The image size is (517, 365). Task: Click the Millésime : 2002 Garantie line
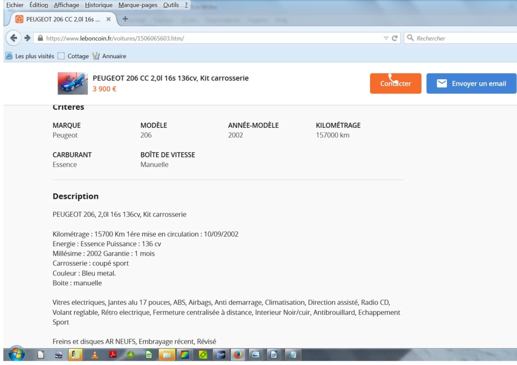pos(104,253)
